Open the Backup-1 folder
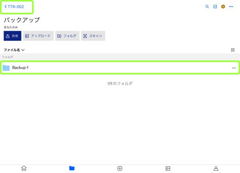This screenshot has height=173, width=240. pyautogui.click(x=120, y=68)
